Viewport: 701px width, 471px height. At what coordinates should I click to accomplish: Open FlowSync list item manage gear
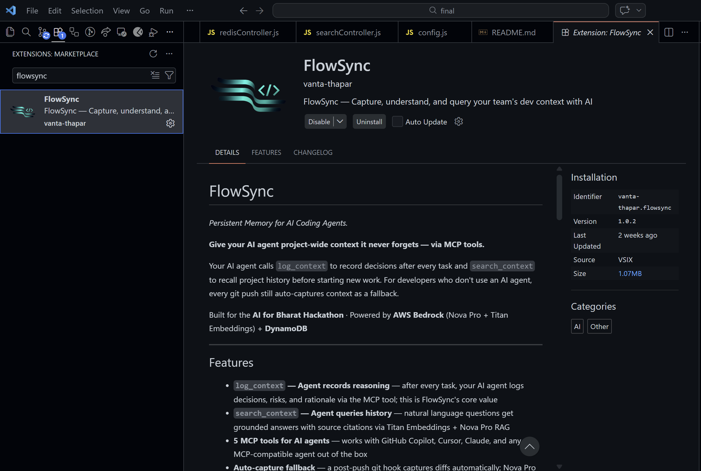[x=170, y=123]
